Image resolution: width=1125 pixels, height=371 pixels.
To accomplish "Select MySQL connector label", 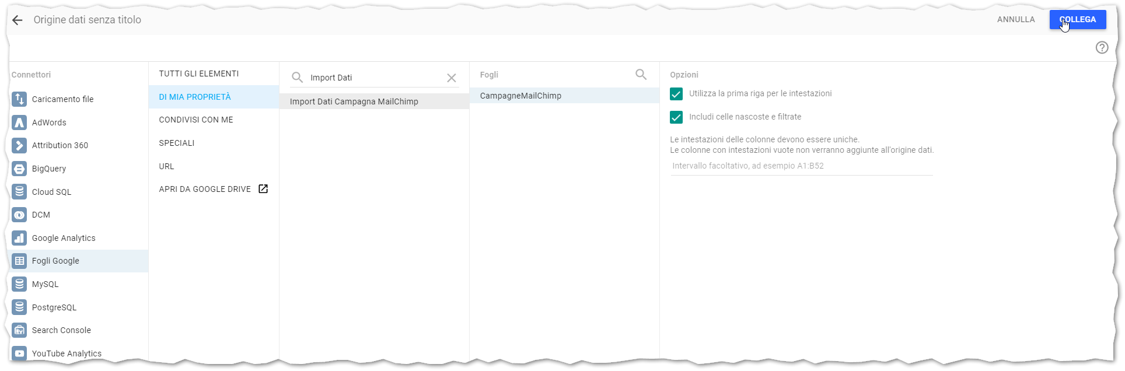I will tap(45, 284).
